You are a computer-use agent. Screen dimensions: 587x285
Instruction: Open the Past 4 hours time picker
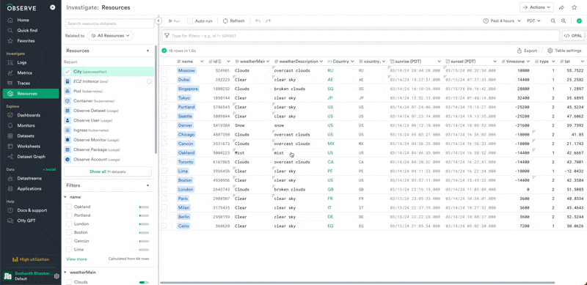point(502,21)
